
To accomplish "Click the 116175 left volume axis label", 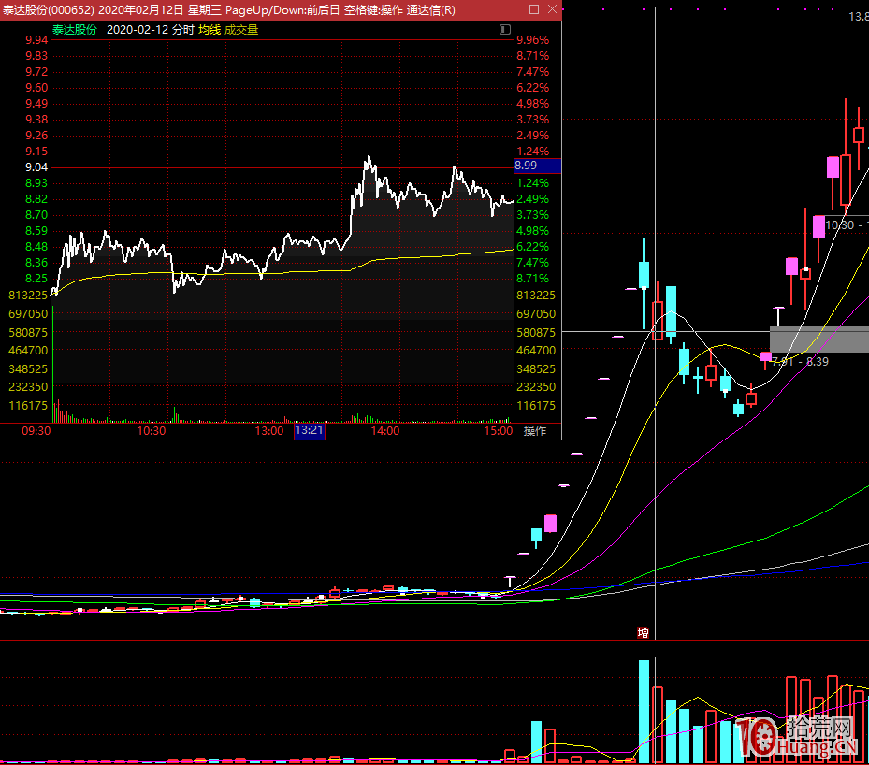I will 28,406.
